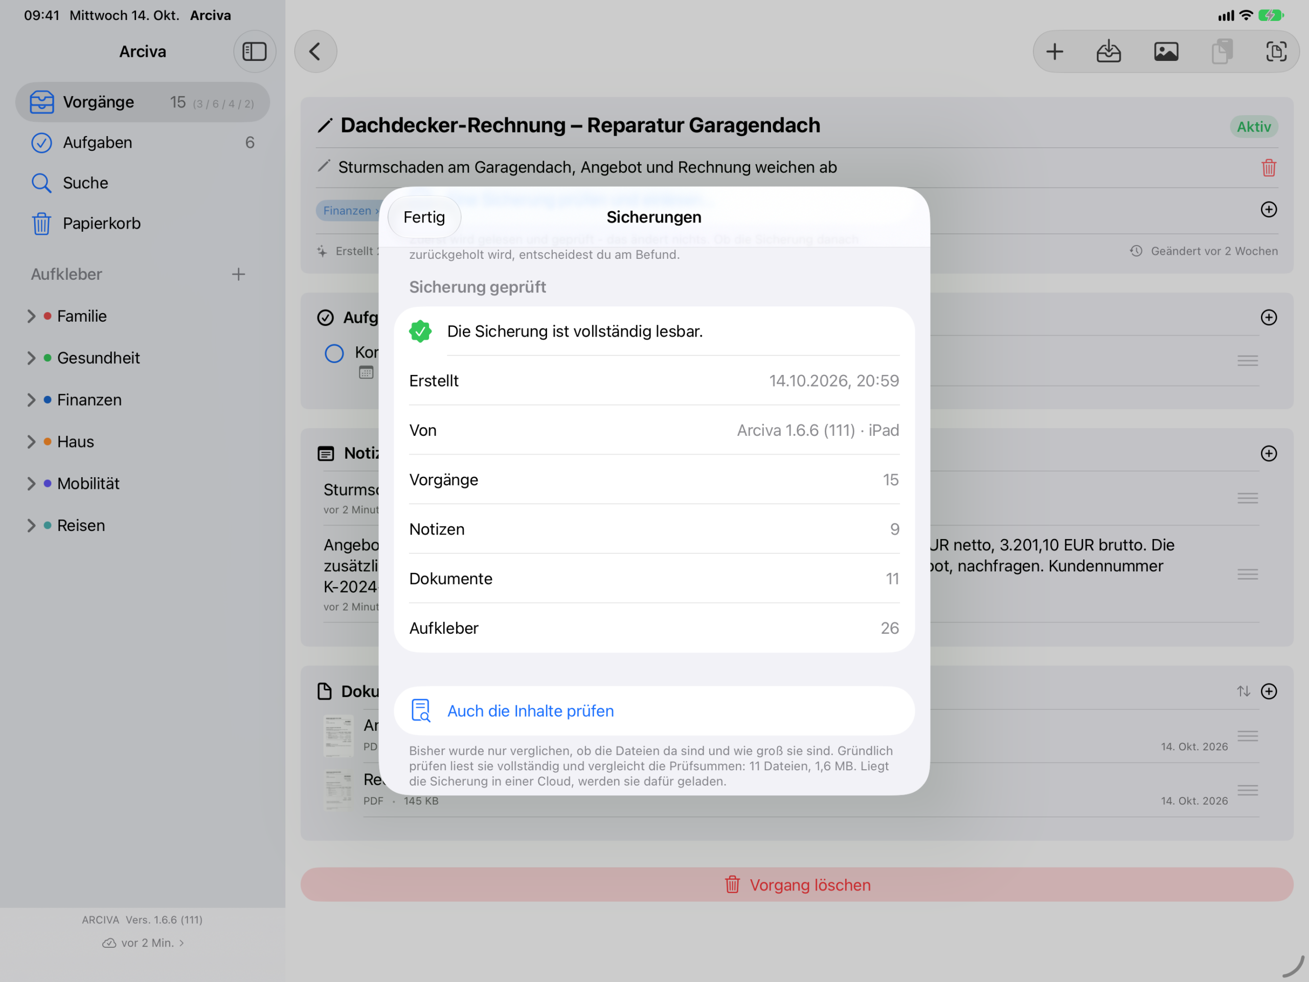The height and width of the screenshot is (982, 1309).
Task: Change sort order of documents
Action: tap(1244, 691)
